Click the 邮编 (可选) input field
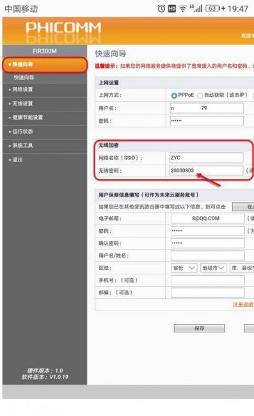254x416 pixels. tap(207, 292)
